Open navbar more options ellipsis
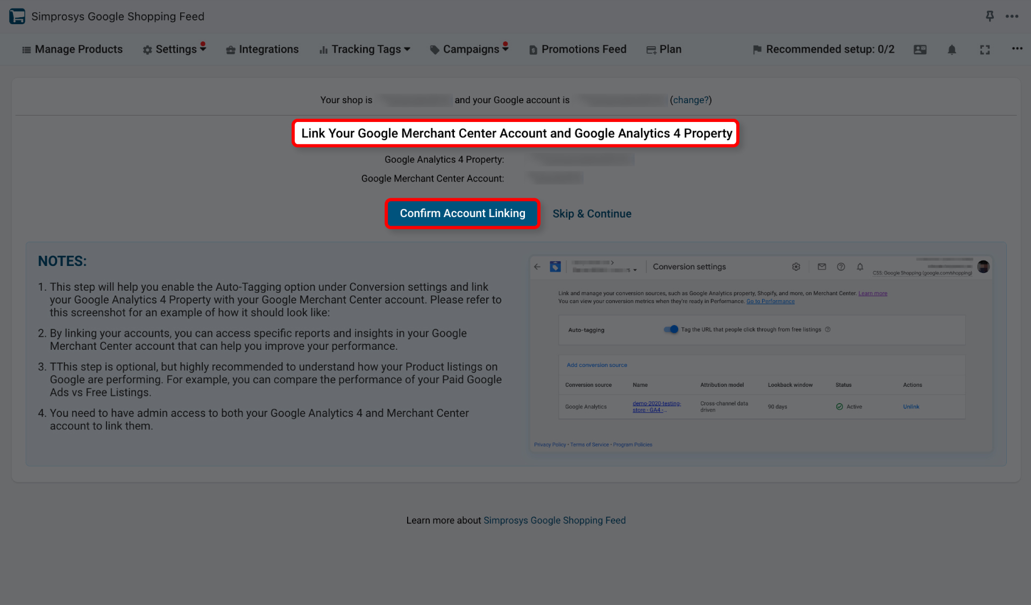This screenshot has width=1031, height=605. [x=1017, y=48]
